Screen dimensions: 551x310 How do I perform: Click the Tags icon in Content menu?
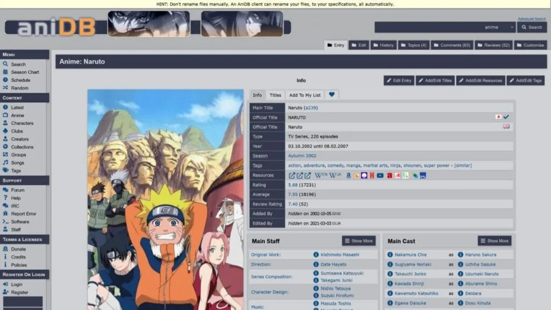[x=5, y=170]
